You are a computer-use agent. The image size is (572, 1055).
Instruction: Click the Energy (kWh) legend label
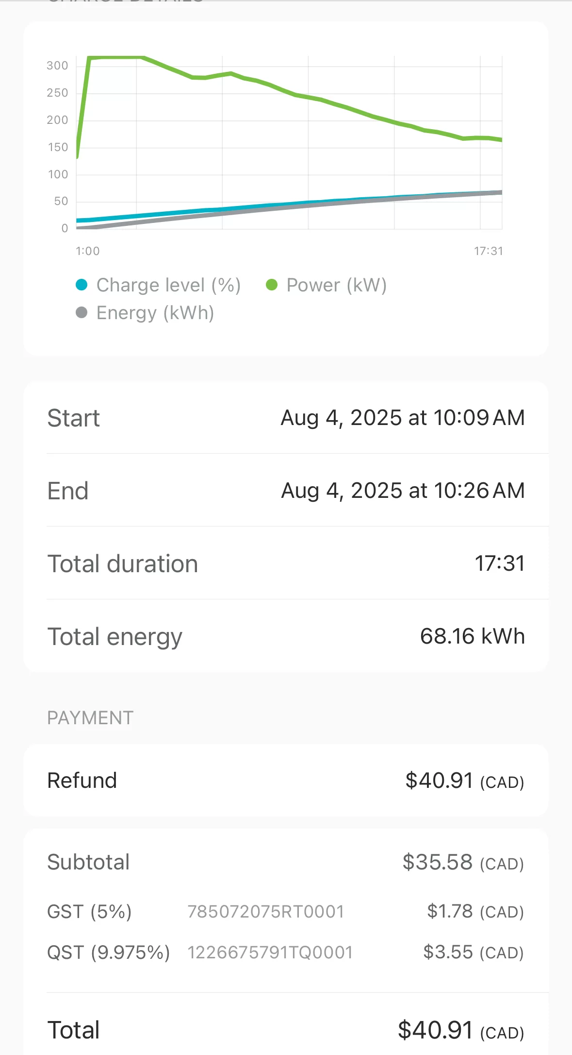pos(155,313)
